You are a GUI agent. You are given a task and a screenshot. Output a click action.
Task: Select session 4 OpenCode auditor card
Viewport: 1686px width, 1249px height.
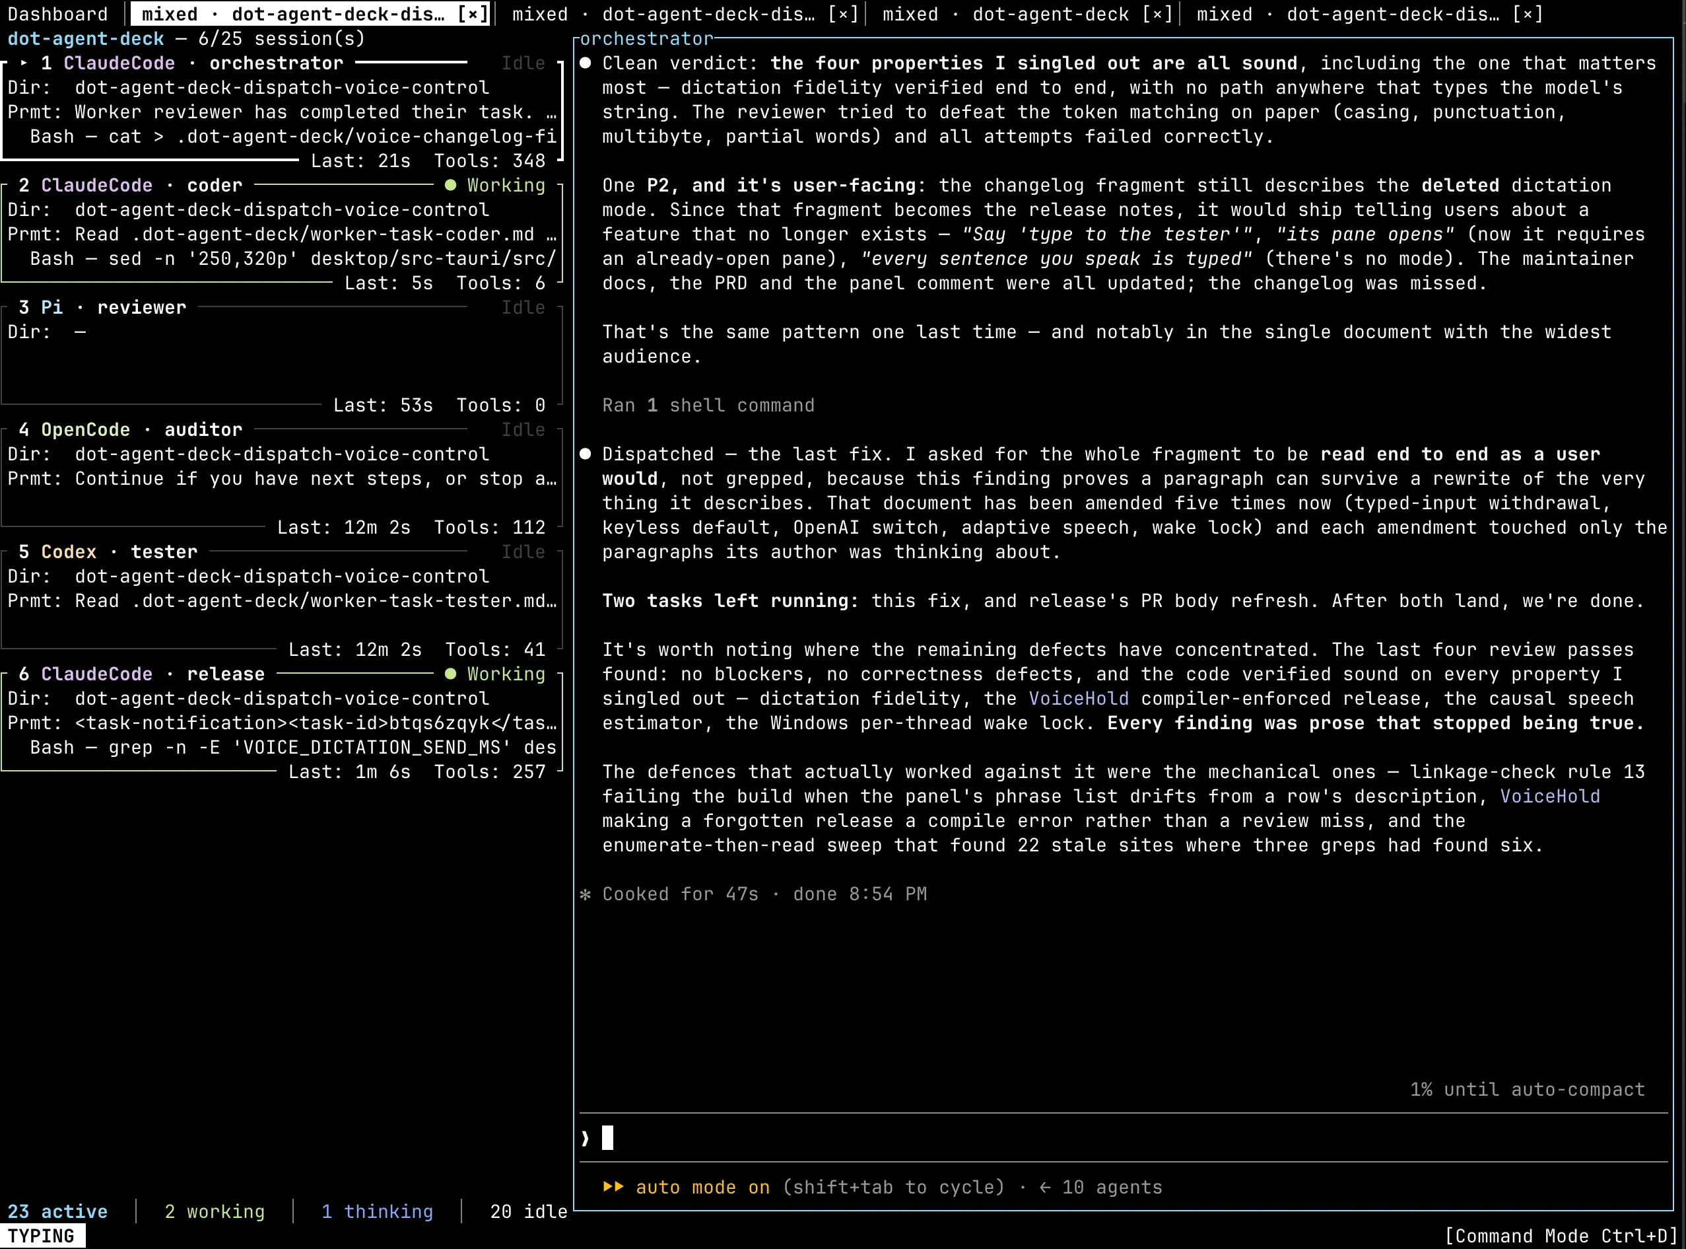(x=282, y=478)
